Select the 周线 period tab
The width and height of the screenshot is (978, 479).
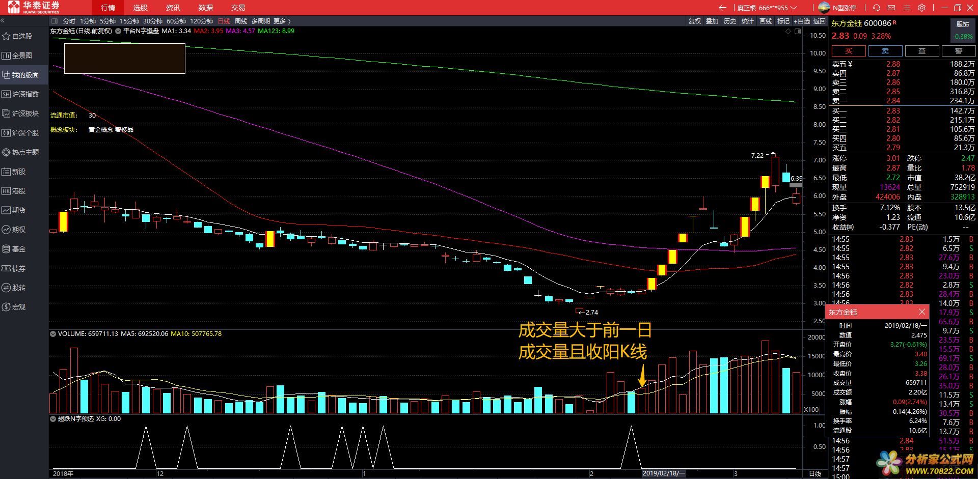(240, 21)
